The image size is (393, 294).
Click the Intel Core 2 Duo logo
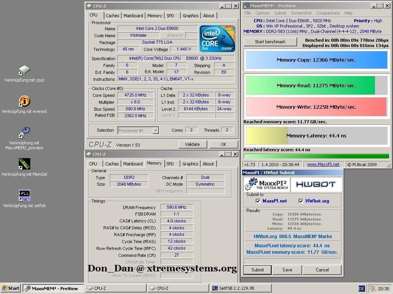tap(217, 39)
